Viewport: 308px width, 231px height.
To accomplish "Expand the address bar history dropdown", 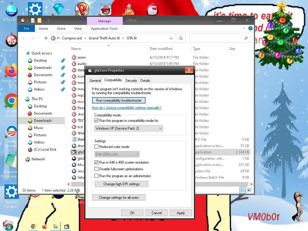I will pos(171,38).
